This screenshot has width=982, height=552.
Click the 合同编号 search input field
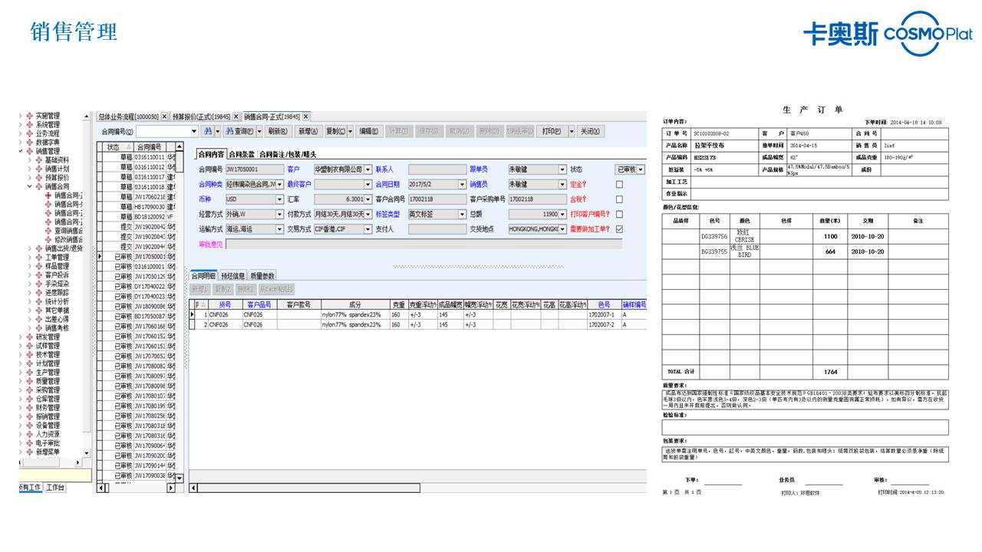point(163,131)
